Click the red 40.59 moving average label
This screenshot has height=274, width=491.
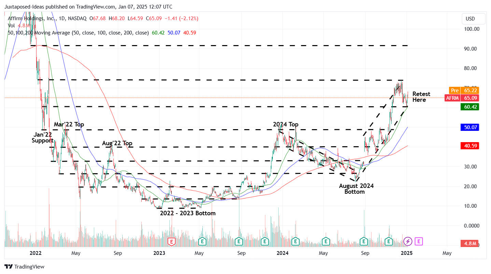click(470, 146)
